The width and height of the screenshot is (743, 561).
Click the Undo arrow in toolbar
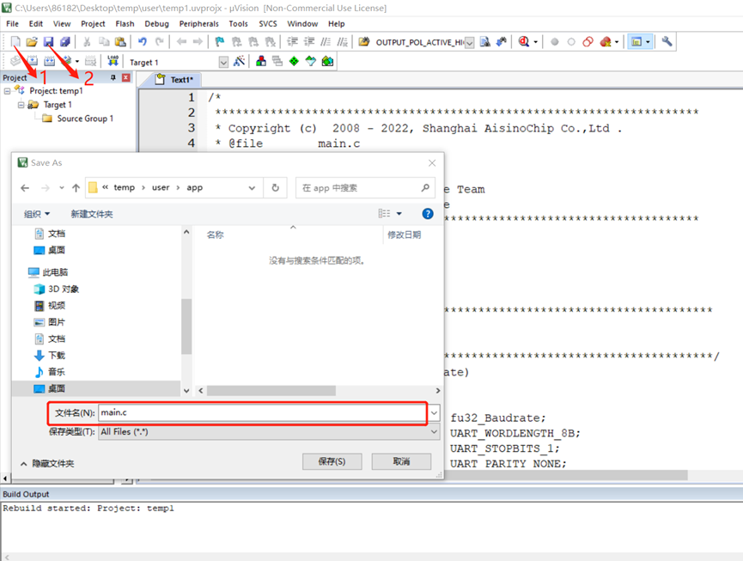(x=142, y=41)
